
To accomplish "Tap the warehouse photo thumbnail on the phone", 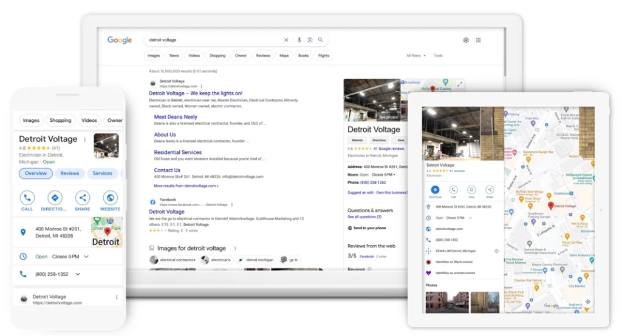I will [x=106, y=146].
